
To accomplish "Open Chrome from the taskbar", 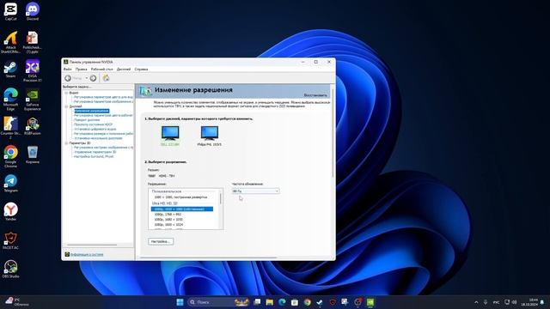I will click(x=307, y=302).
